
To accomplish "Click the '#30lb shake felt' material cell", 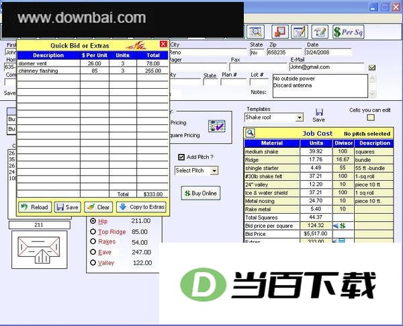I will [x=272, y=177].
